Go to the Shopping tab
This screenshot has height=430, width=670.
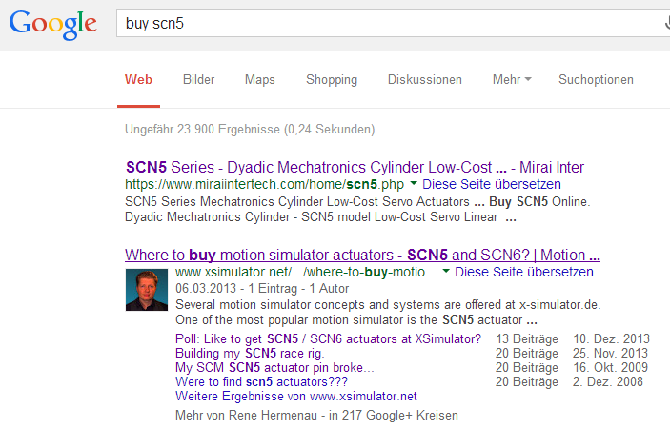tap(332, 80)
